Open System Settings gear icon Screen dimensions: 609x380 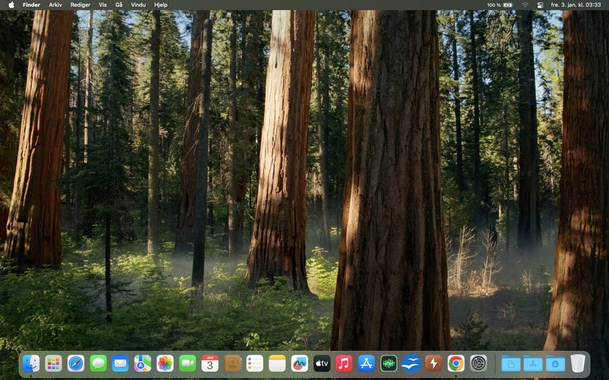(478, 363)
